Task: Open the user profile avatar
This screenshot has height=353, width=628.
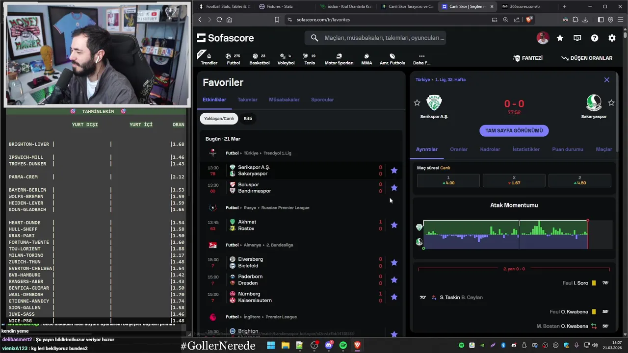Action: click(x=543, y=38)
